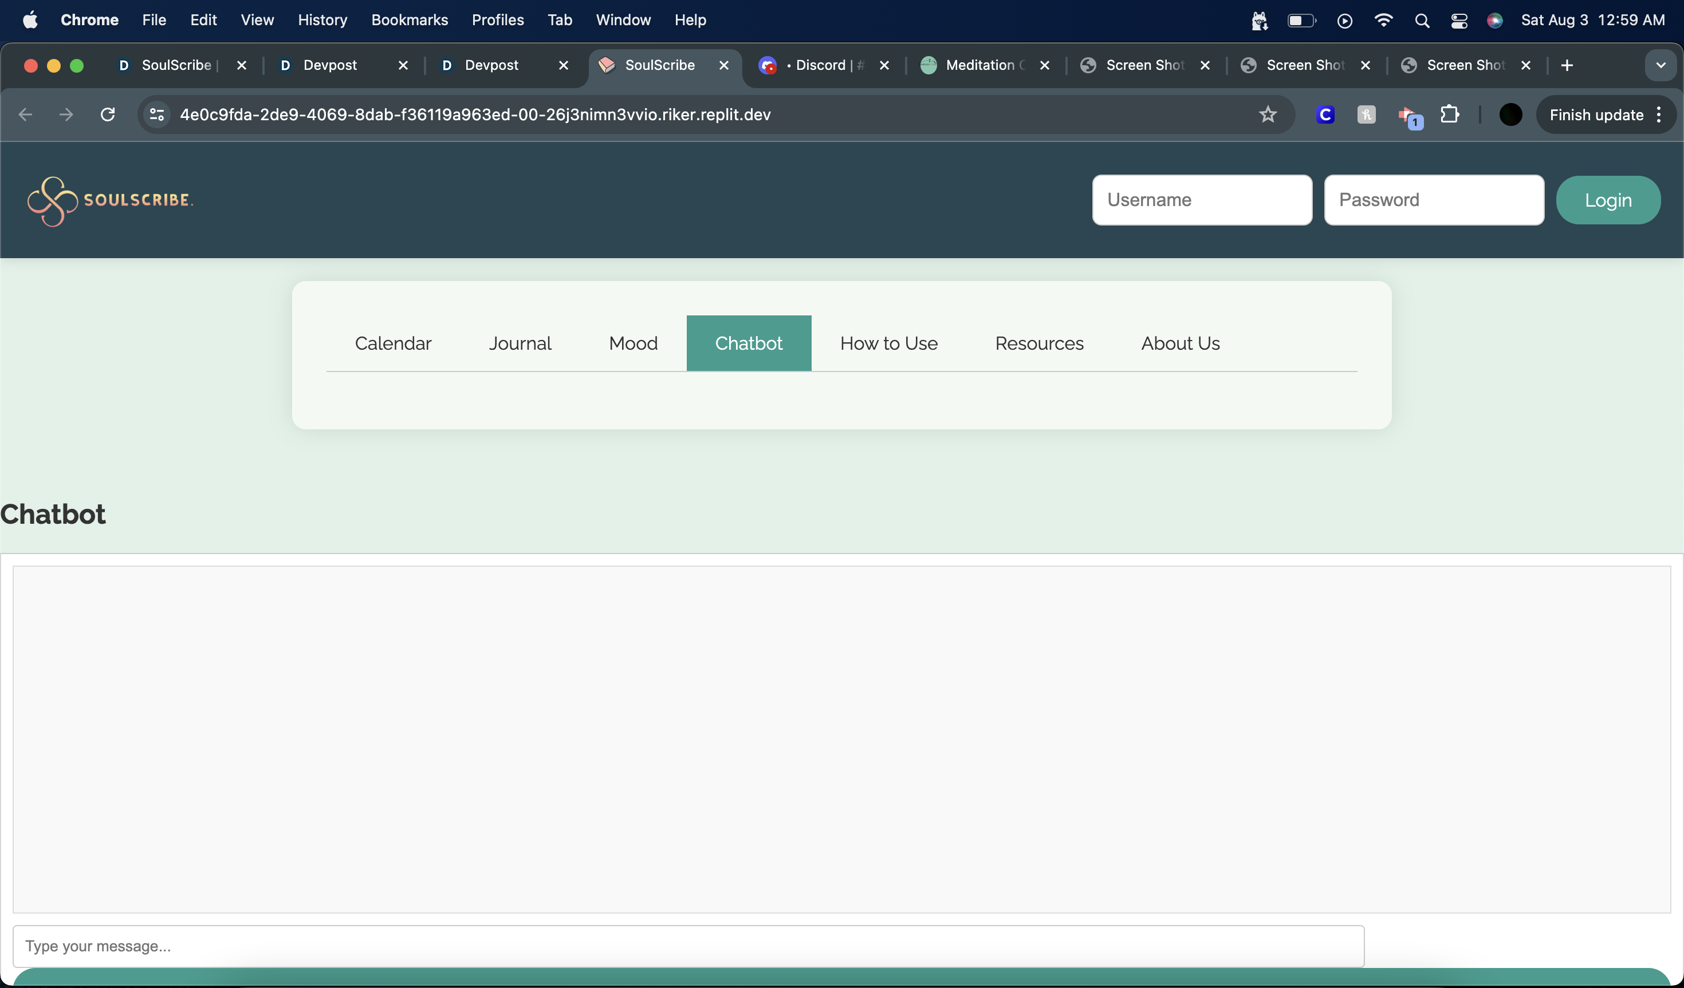Focus the Username input field
The width and height of the screenshot is (1684, 988).
(1202, 200)
